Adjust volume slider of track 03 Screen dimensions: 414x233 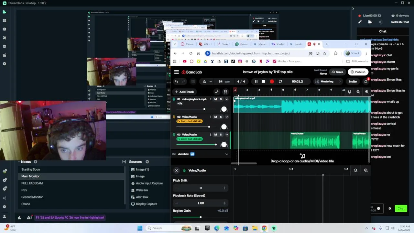[196, 144]
